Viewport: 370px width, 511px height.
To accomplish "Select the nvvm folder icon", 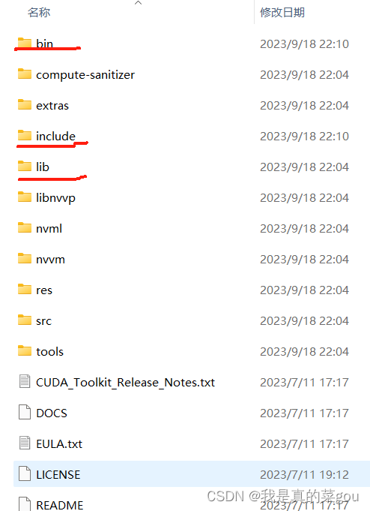I will [x=25, y=258].
